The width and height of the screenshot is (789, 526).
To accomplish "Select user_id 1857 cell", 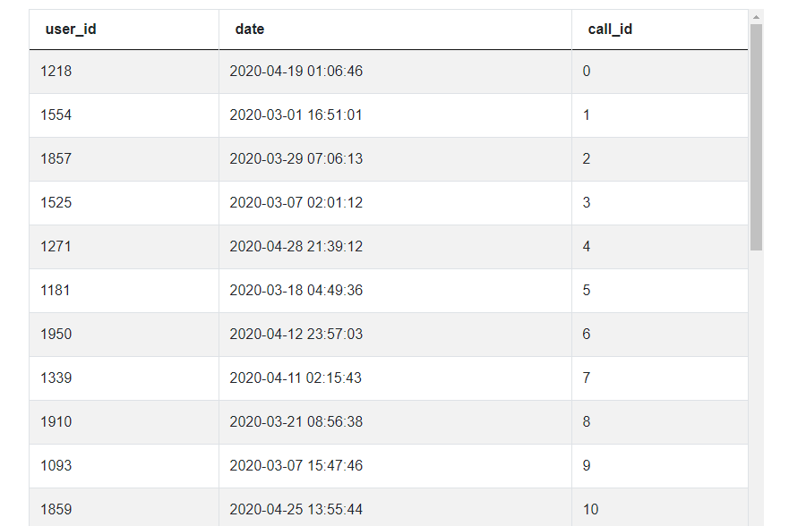I will 124,159.
